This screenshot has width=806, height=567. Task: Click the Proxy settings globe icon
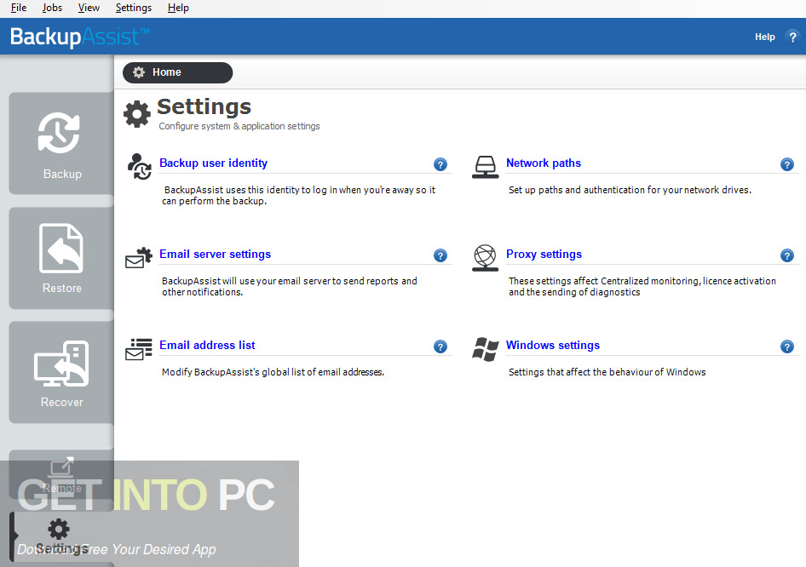click(x=486, y=258)
